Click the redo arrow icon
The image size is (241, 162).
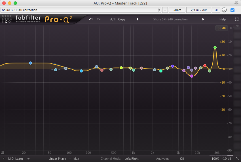[99, 19]
